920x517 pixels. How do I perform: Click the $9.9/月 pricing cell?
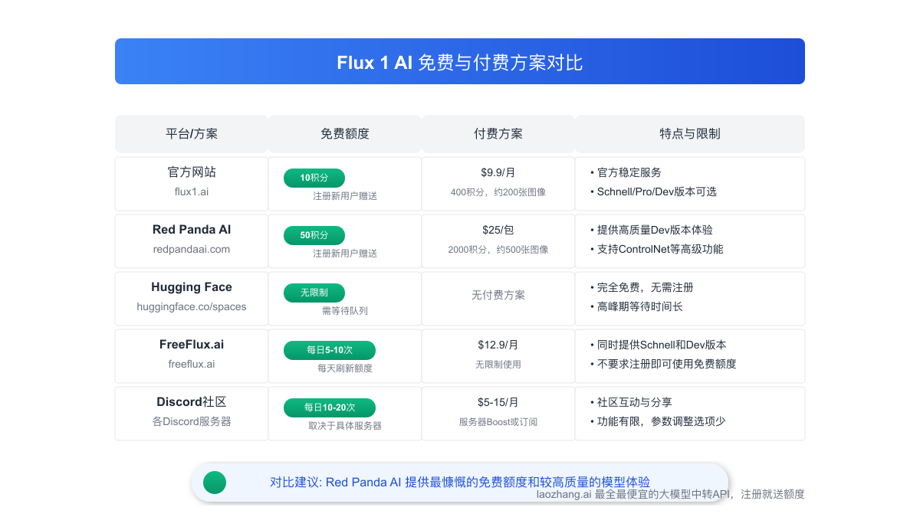point(498,172)
